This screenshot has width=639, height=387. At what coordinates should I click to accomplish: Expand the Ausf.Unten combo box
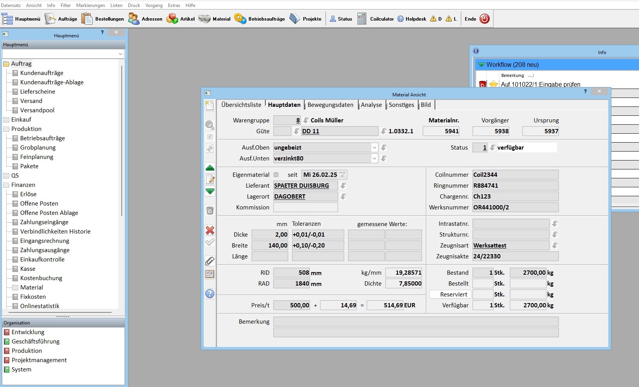[x=374, y=159]
